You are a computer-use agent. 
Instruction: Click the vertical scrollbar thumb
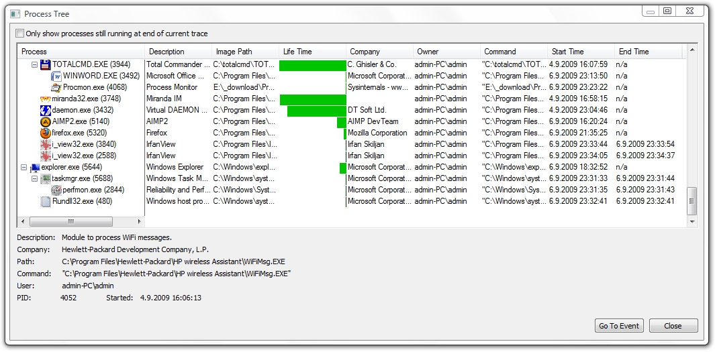tap(692, 201)
